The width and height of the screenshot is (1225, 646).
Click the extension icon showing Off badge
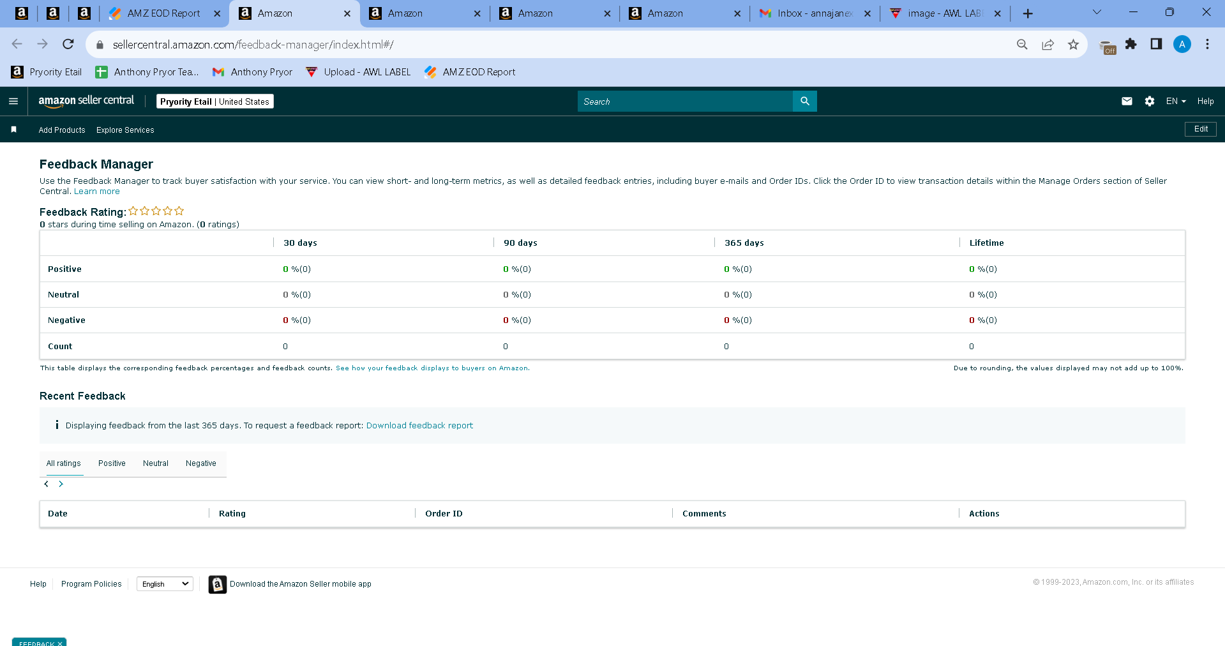[x=1108, y=47]
